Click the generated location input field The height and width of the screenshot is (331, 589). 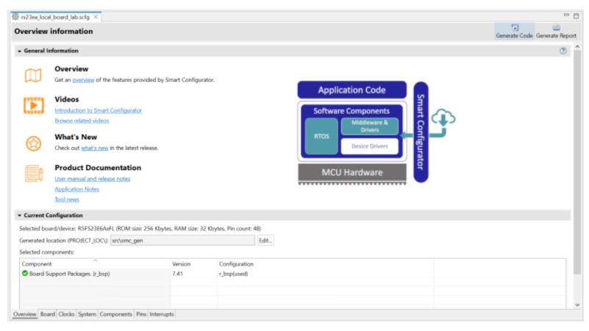coord(182,241)
